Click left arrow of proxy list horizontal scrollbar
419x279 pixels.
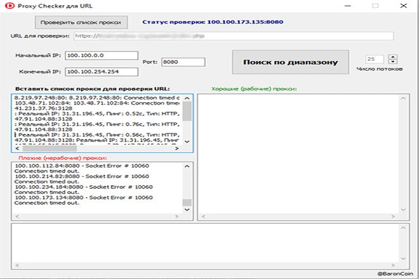[x=15, y=149]
